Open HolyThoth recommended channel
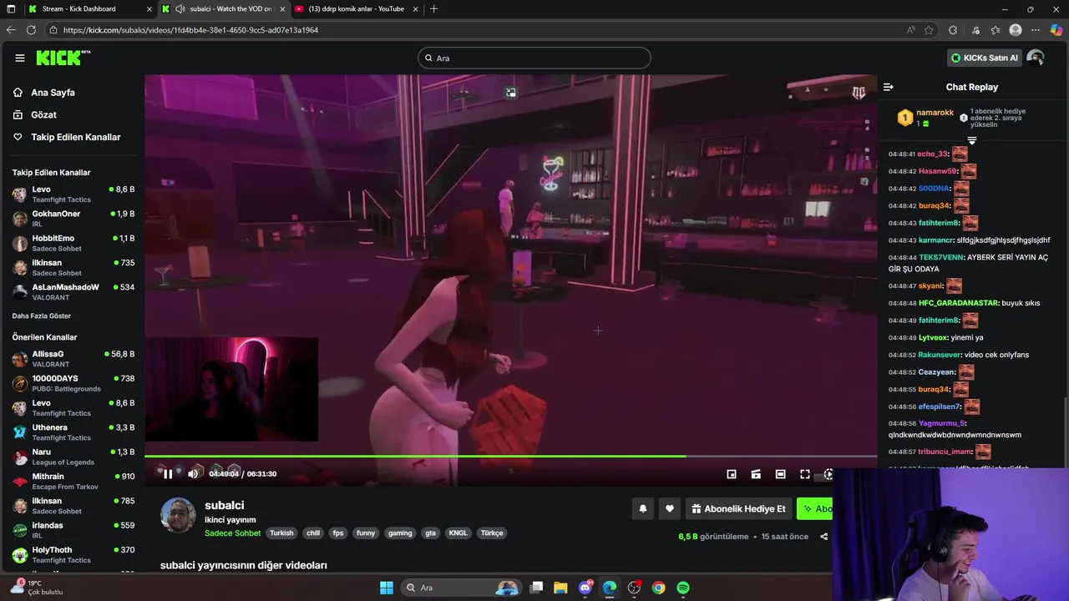The image size is (1069, 601). pyautogui.click(x=73, y=554)
